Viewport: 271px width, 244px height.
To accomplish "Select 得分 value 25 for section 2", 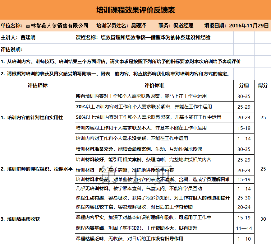I will [263, 169].
